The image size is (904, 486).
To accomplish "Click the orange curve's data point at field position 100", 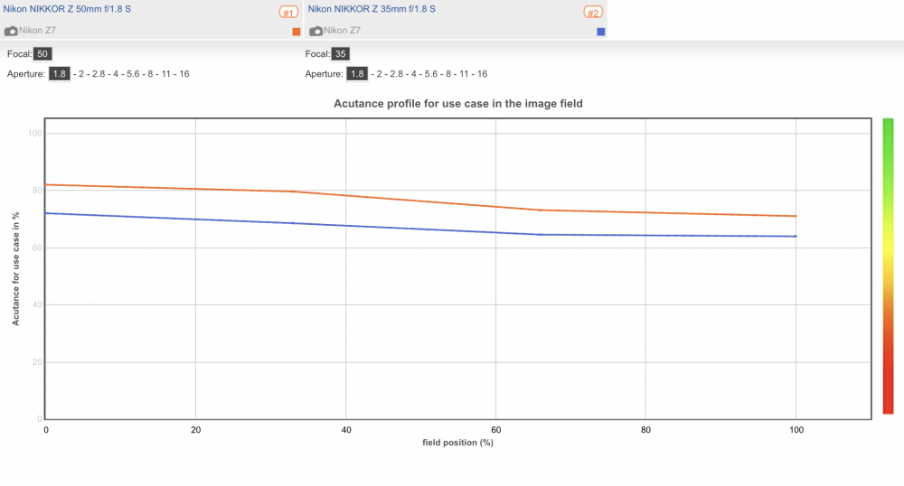I will tap(796, 216).
